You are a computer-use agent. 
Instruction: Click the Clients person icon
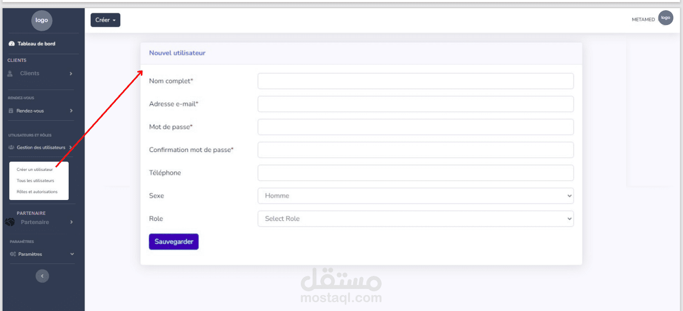(10, 73)
